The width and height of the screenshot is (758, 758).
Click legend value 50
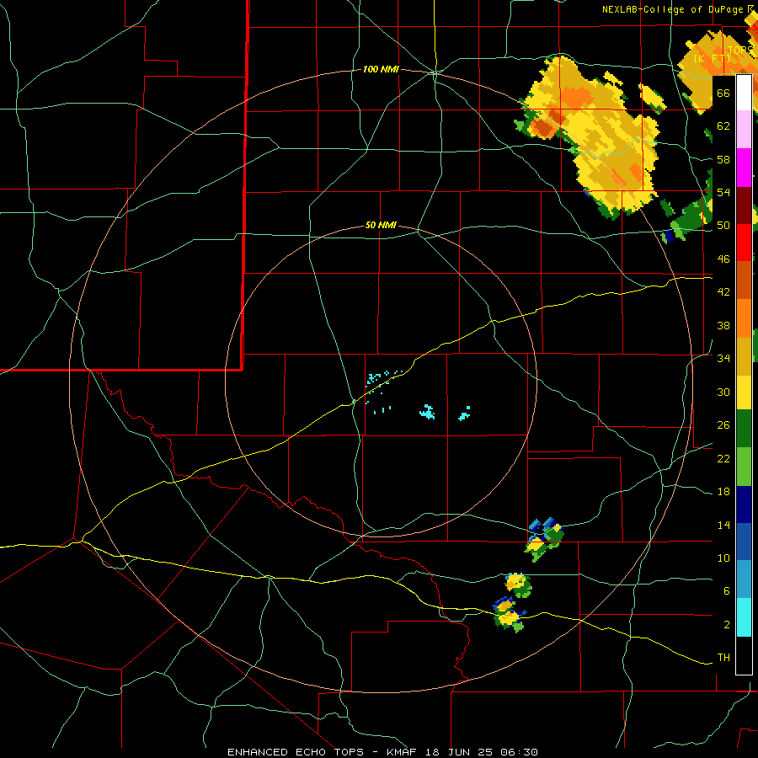point(723,225)
